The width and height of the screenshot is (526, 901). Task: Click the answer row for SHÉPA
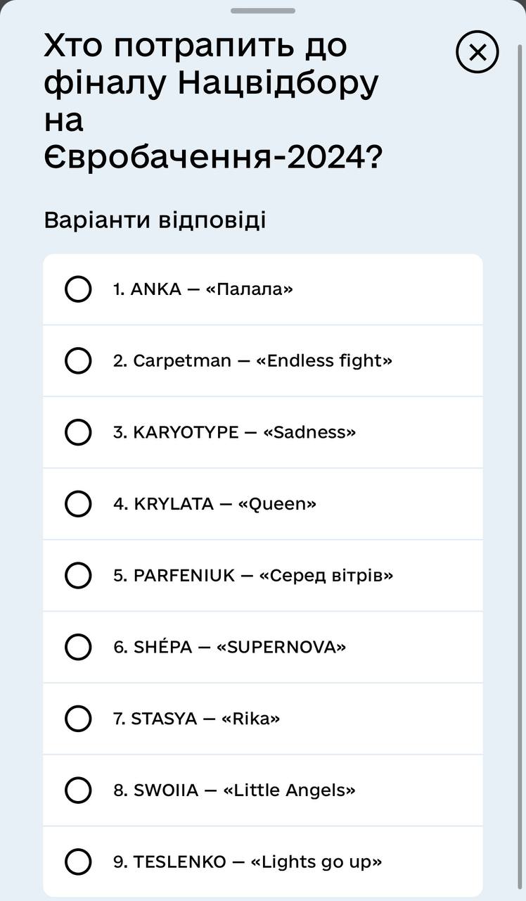pos(263,647)
